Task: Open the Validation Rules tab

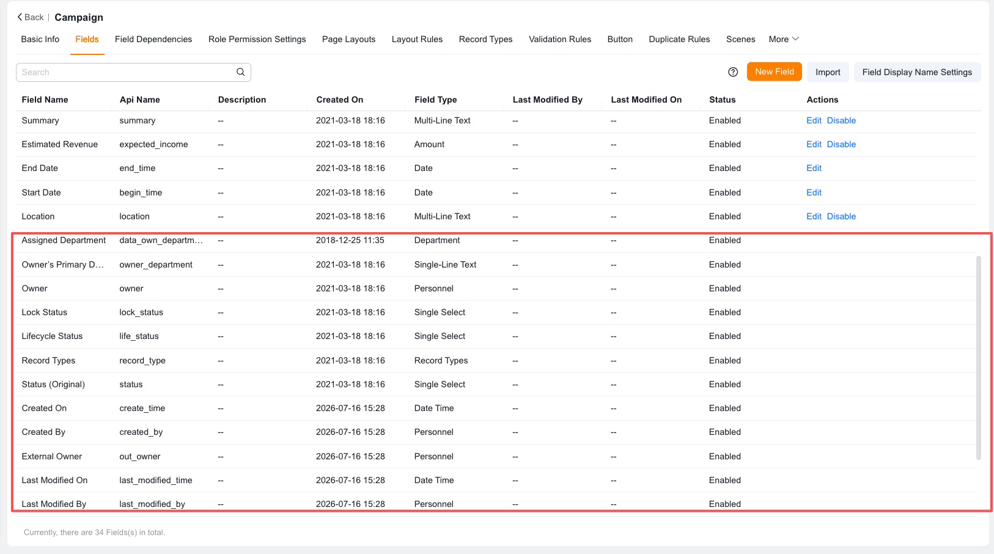Action: tap(560, 39)
